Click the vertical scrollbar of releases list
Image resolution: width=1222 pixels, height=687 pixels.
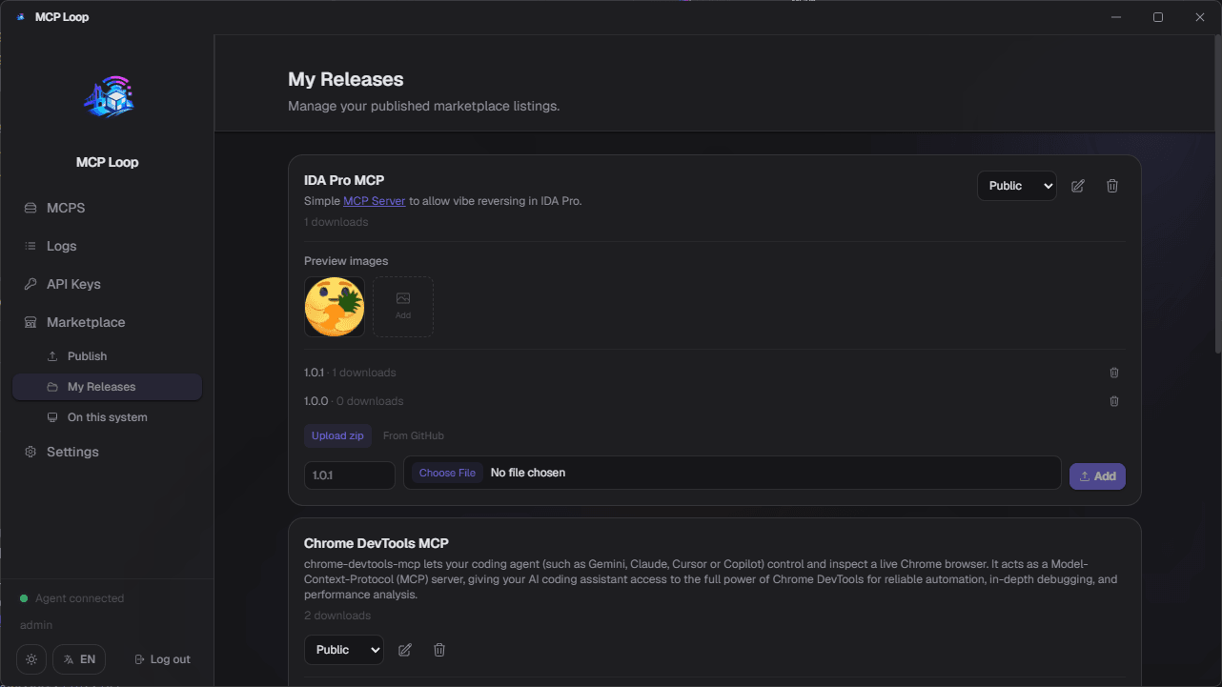[1217, 195]
